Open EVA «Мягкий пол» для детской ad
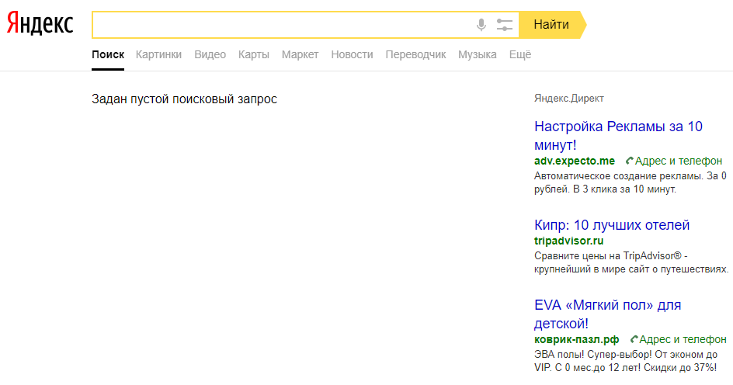 pyautogui.click(x=607, y=314)
